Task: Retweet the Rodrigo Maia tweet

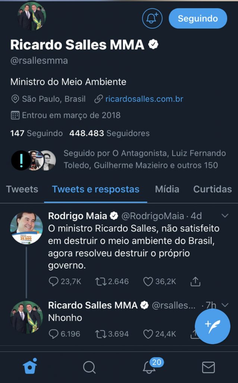Action: click(101, 282)
